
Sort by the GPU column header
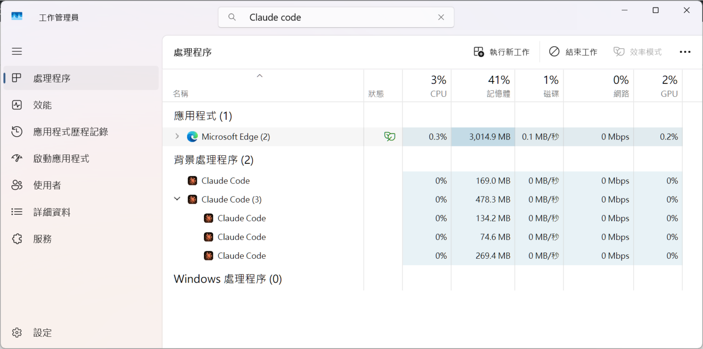pyautogui.click(x=658, y=86)
